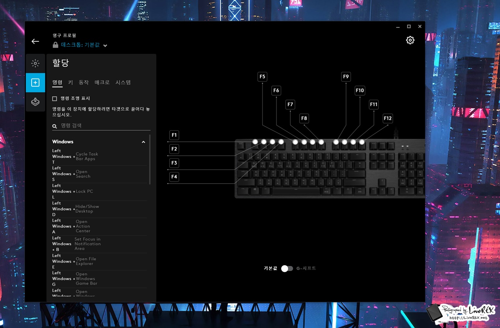
Task: Select the F7 key label
Action: pyautogui.click(x=290, y=104)
